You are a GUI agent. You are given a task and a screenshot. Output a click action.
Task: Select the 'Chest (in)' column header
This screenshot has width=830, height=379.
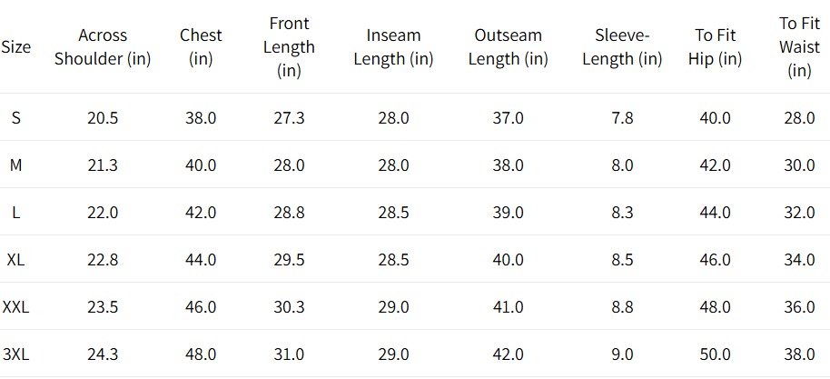click(x=201, y=47)
